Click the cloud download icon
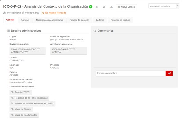The width and height of the screenshot is (182, 119). pyautogui.click(x=112, y=7)
